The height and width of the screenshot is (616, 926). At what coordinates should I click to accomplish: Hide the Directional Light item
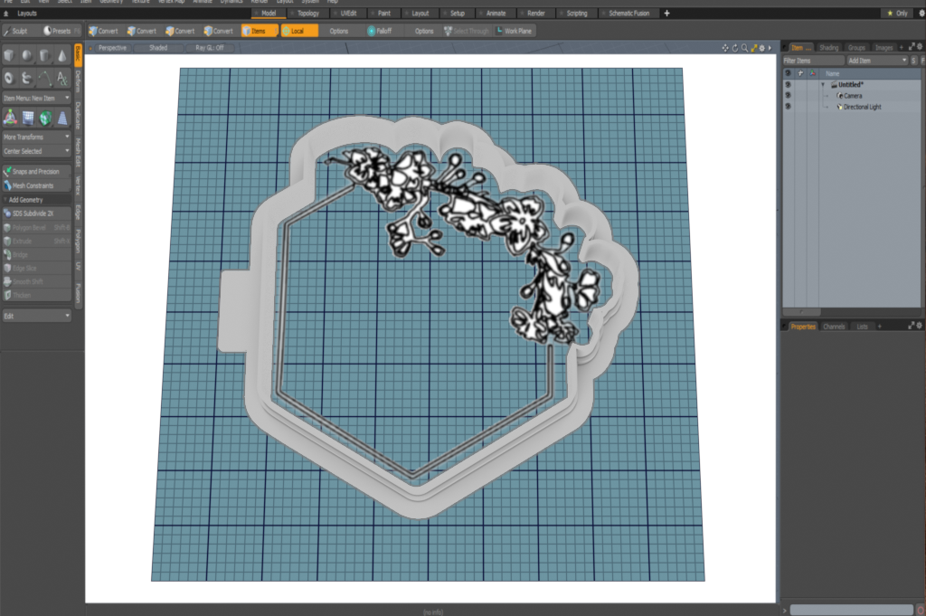(788, 107)
